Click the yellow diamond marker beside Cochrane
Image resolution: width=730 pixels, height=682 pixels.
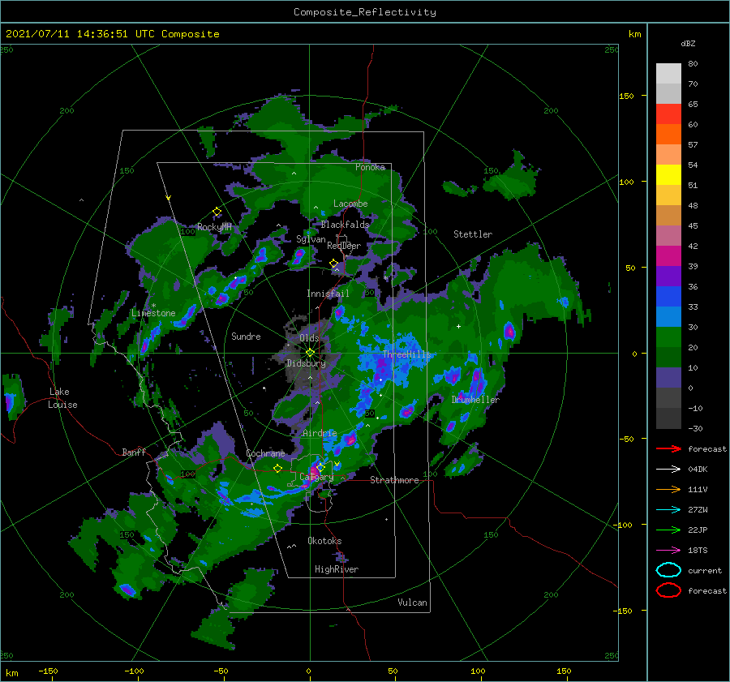[x=278, y=469]
